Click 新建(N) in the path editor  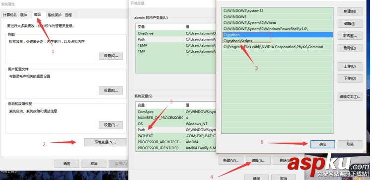(x=350, y=11)
